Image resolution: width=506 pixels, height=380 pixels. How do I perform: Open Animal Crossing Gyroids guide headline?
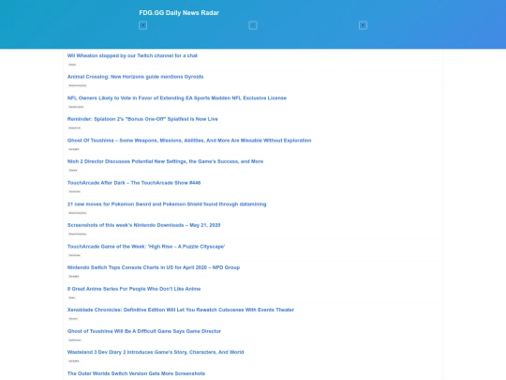click(x=135, y=77)
